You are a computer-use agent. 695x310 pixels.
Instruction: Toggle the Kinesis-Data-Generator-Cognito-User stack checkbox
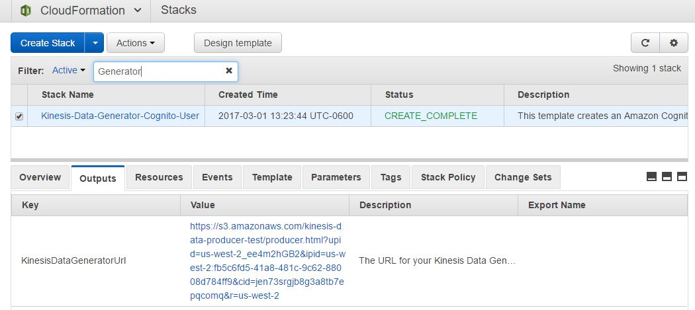tap(19, 116)
